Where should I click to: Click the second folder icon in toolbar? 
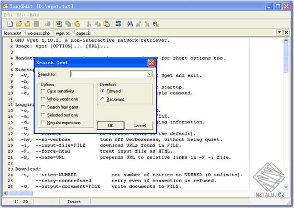[x=27, y=24]
